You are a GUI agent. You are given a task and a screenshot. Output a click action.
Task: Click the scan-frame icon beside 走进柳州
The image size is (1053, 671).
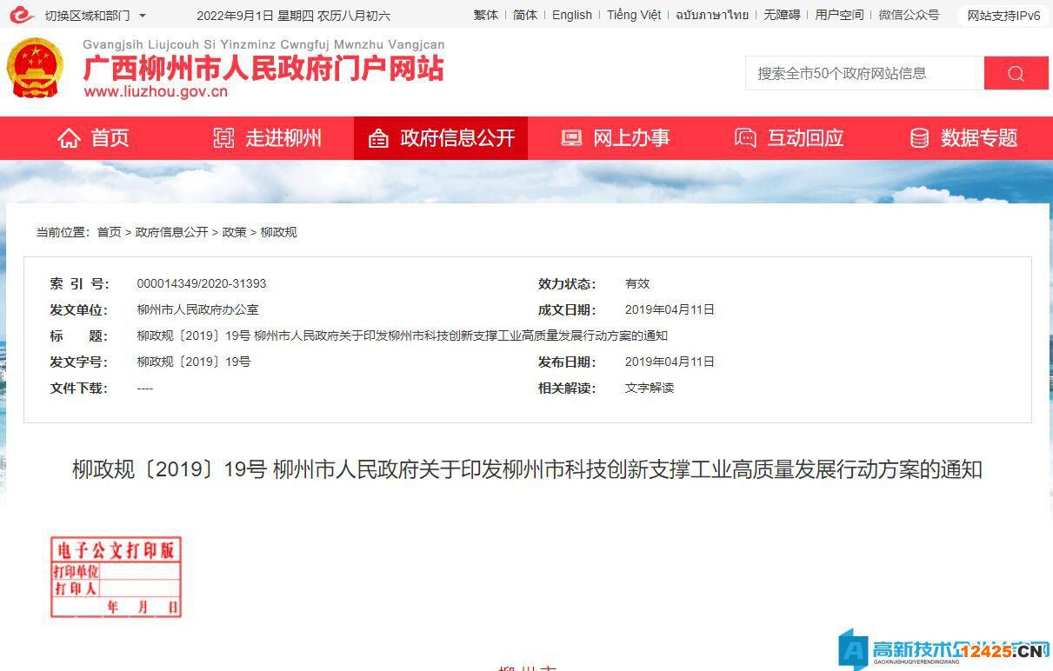click(x=223, y=138)
